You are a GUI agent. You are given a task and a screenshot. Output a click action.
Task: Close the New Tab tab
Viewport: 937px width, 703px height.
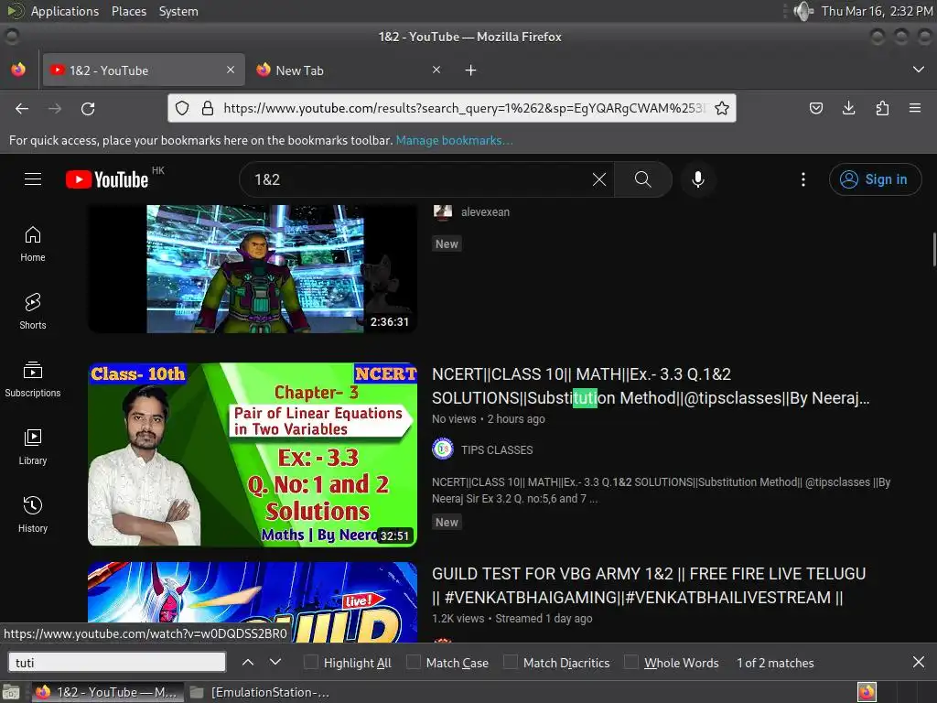tap(436, 70)
